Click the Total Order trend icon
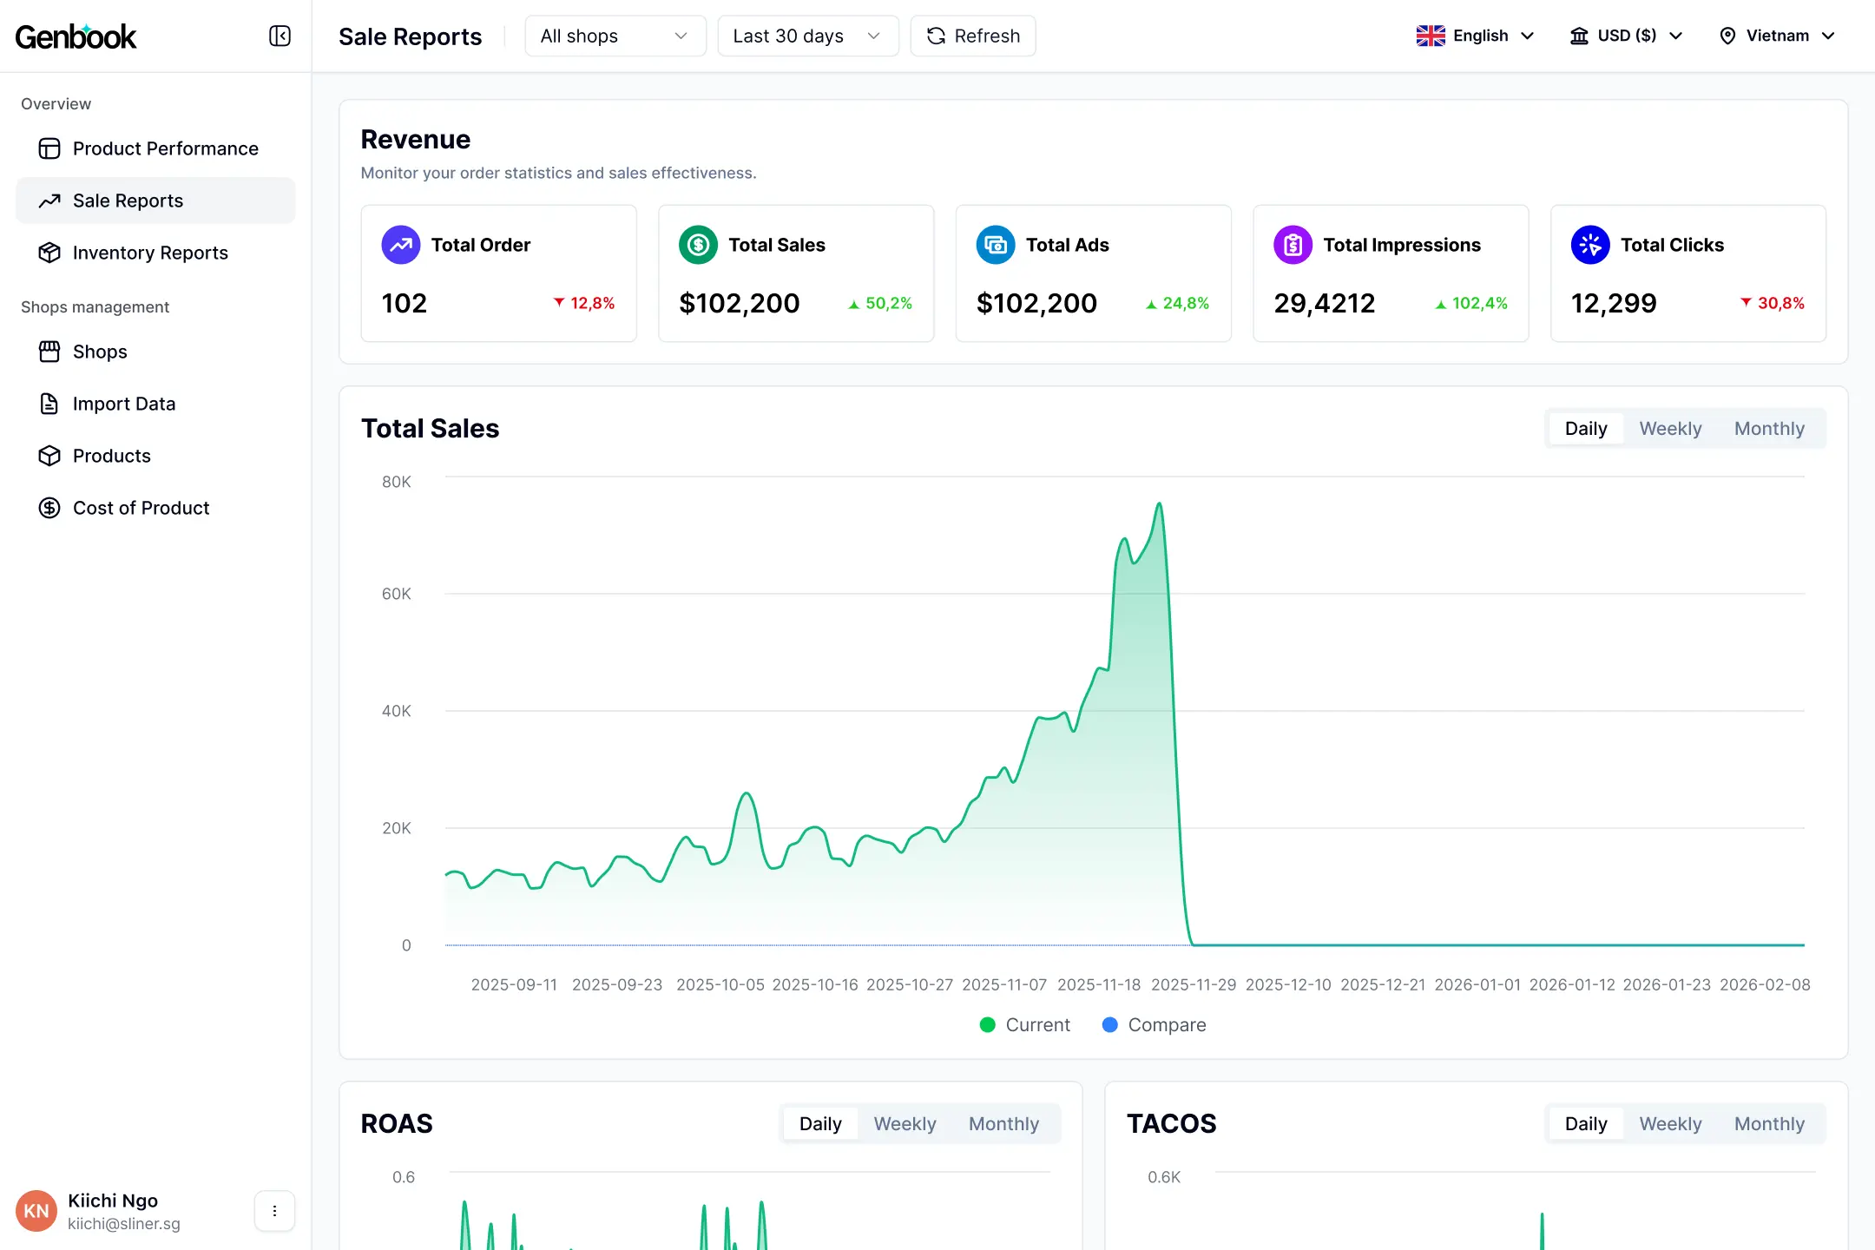The image size is (1875, 1250). pyautogui.click(x=400, y=245)
